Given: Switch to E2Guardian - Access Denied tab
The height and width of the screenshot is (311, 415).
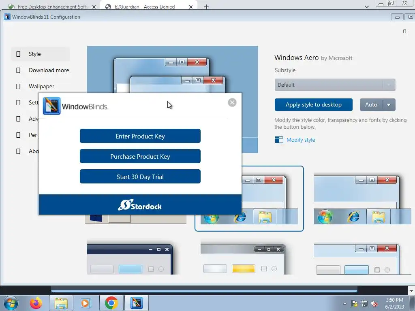Looking at the screenshot, I should 144,6.
